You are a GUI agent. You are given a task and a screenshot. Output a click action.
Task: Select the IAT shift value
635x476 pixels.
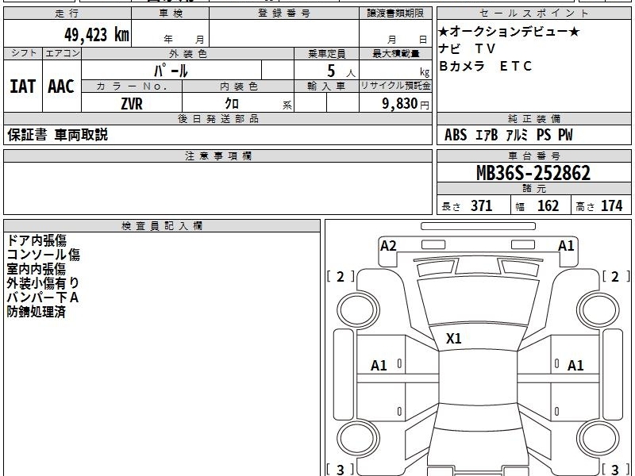[23, 86]
